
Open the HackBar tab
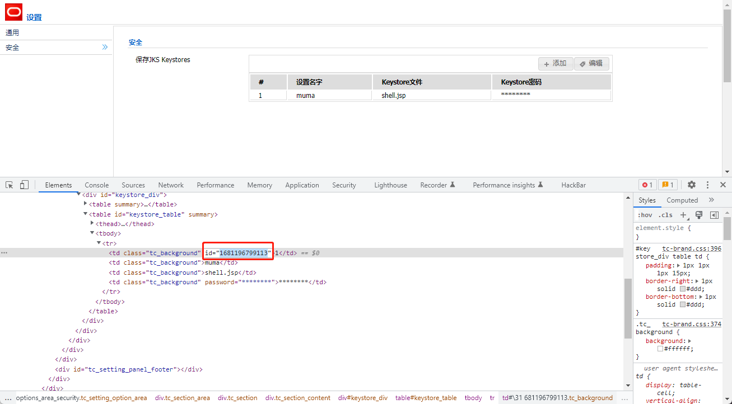point(574,185)
